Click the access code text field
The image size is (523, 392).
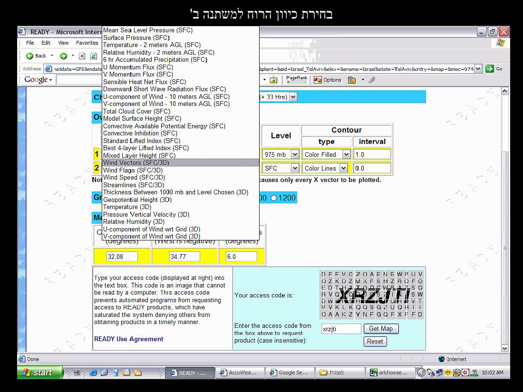pos(341,329)
